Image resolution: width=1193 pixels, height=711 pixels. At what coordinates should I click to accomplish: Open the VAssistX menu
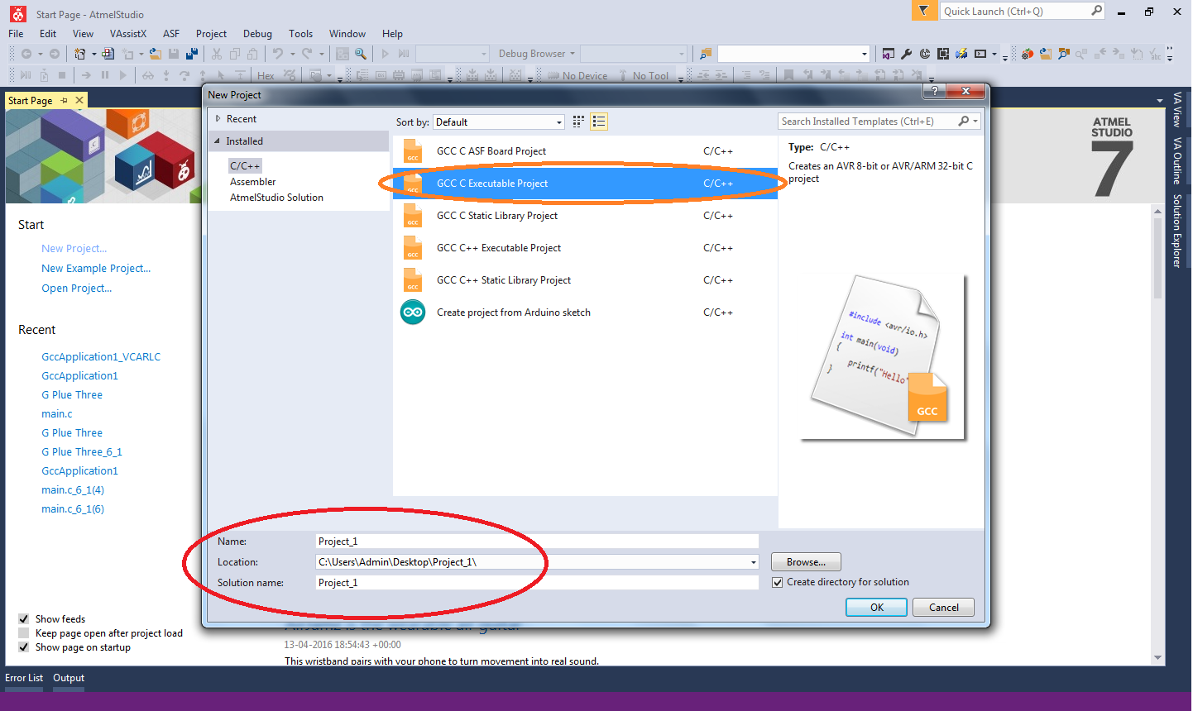128,33
